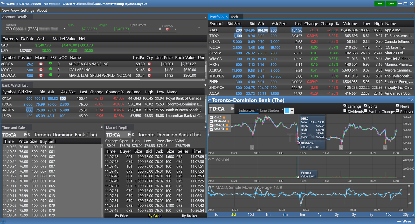
Task: Click the Wave logo in the status bar
Action: click(404, 221)
